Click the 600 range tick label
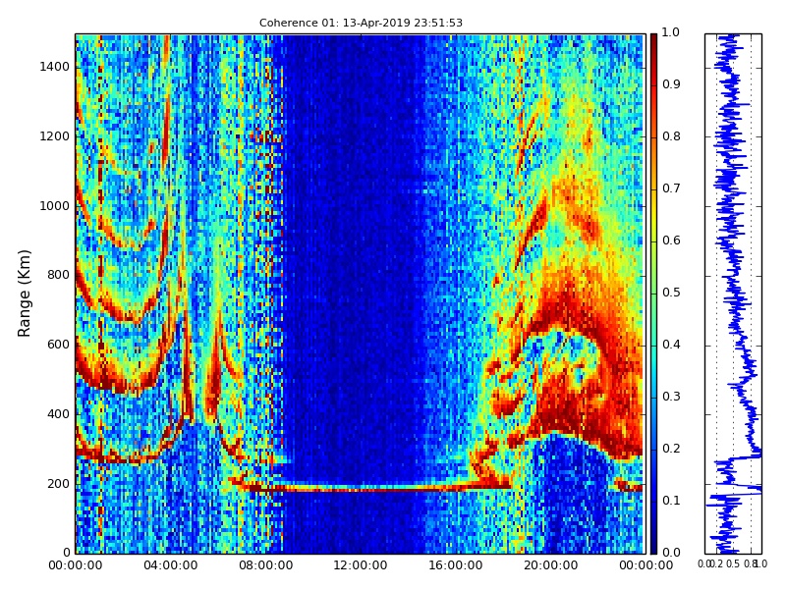The height and width of the screenshot is (589, 786). tap(58, 345)
